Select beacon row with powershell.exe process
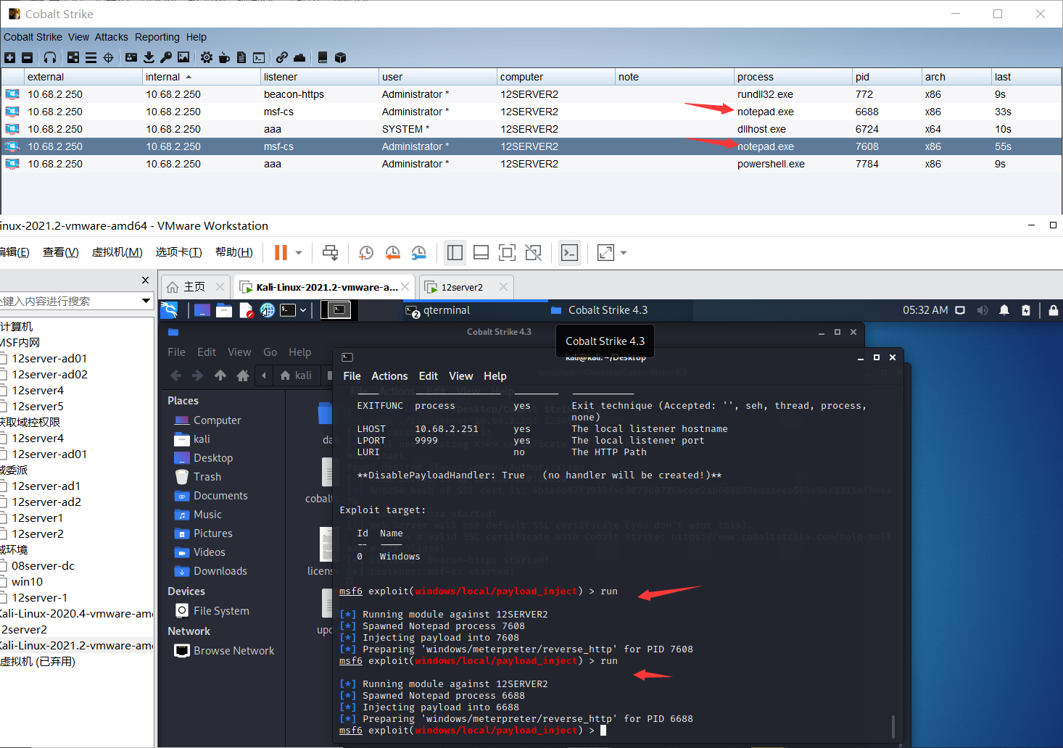The image size is (1063, 748). 531,164
